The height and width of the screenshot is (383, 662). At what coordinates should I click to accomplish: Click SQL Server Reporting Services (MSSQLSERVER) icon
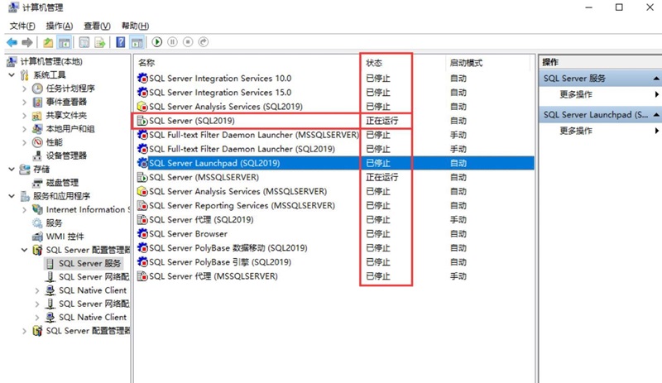tap(142, 206)
